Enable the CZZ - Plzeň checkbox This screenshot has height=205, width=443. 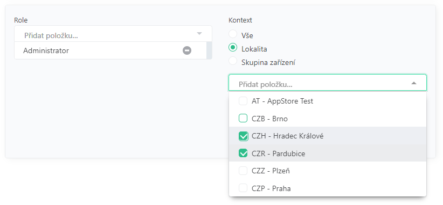pyautogui.click(x=243, y=171)
